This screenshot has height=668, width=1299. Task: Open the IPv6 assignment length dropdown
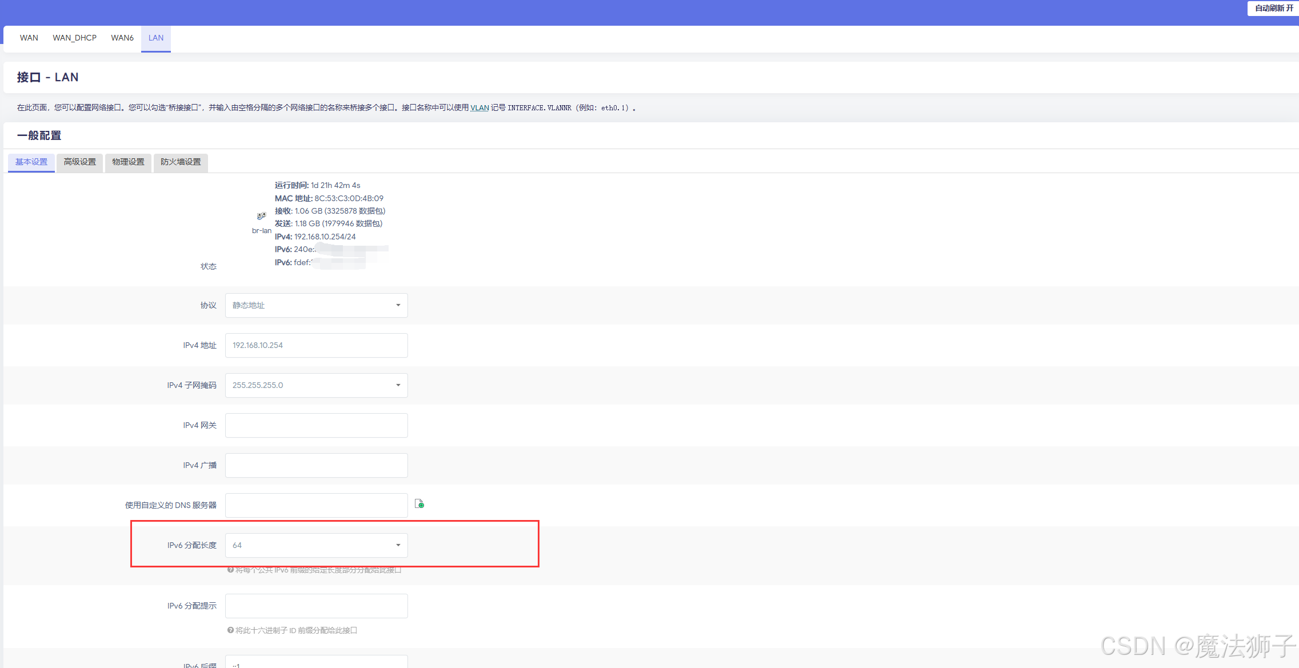316,545
